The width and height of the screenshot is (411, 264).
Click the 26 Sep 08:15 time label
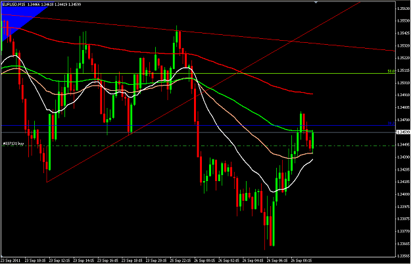pos(301,261)
